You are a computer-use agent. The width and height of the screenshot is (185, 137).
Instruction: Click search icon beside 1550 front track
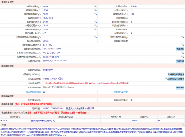pyautogui.click(x=95, y=26)
